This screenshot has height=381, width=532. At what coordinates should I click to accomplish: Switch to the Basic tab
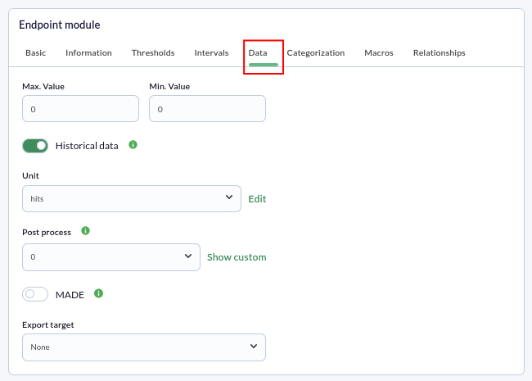[x=36, y=53]
